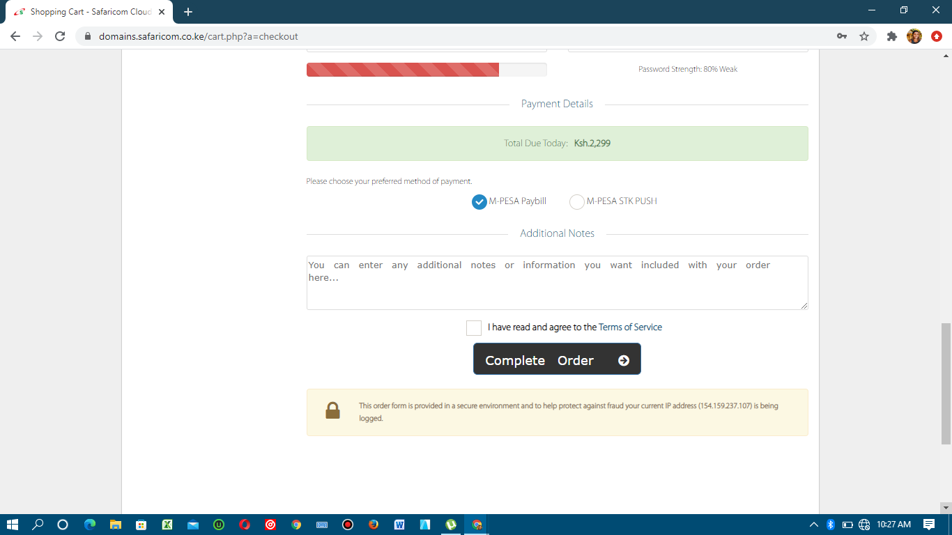Open the Windows Start menu
The width and height of the screenshot is (952, 535).
click(x=12, y=525)
